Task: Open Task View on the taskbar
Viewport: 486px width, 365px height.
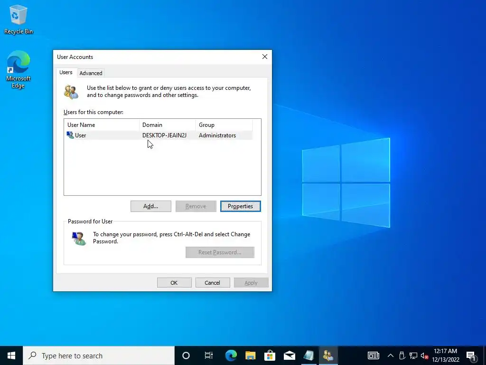Action: click(x=209, y=355)
